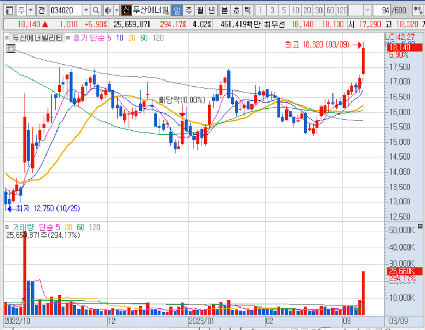The height and width of the screenshot is (330, 425).
Task: Click the red 25,660K volume tag
Action: pyautogui.click(x=405, y=271)
